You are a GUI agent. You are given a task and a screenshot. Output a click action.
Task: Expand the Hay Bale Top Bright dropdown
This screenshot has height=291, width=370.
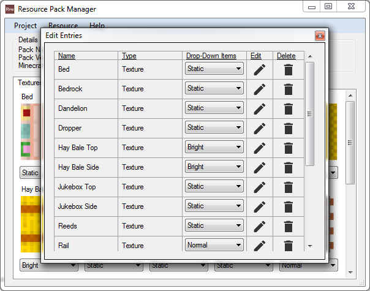click(x=214, y=148)
